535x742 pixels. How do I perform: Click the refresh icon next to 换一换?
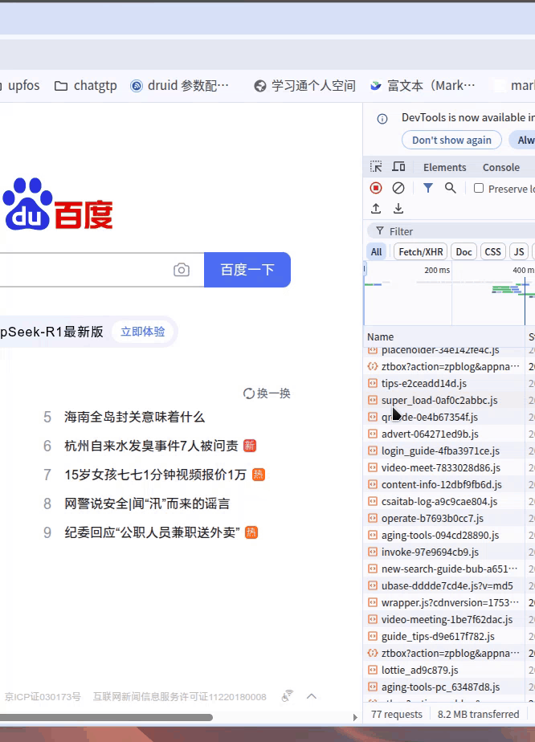[248, 393]
